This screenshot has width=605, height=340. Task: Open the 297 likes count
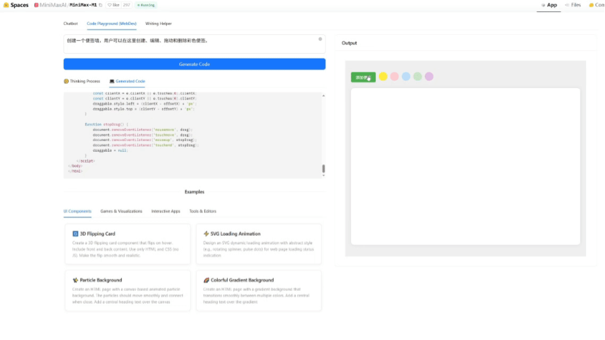click(126, 5)
